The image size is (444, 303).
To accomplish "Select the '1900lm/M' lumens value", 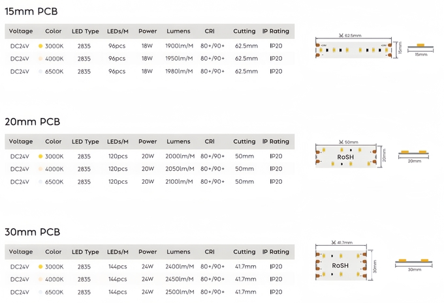I will 180,46.
